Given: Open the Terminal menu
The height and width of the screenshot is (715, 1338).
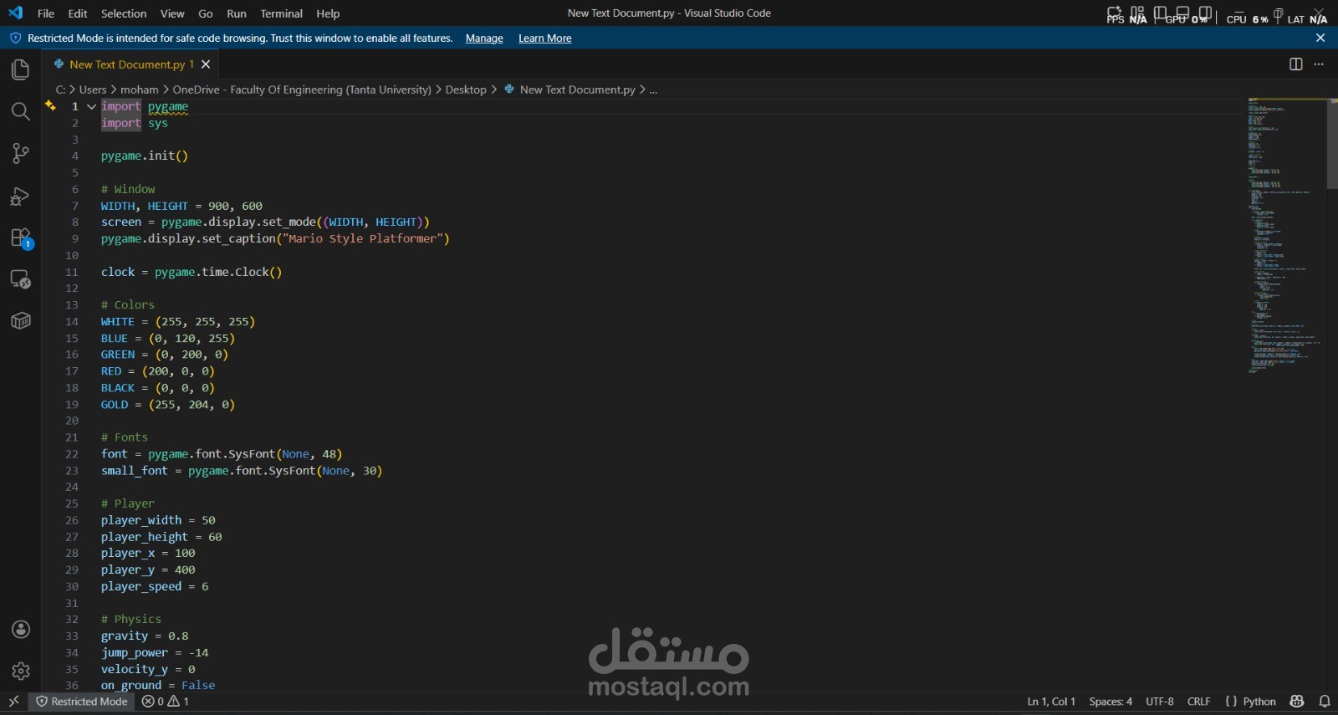Looking at the screenshot, I should coord(282,13).
